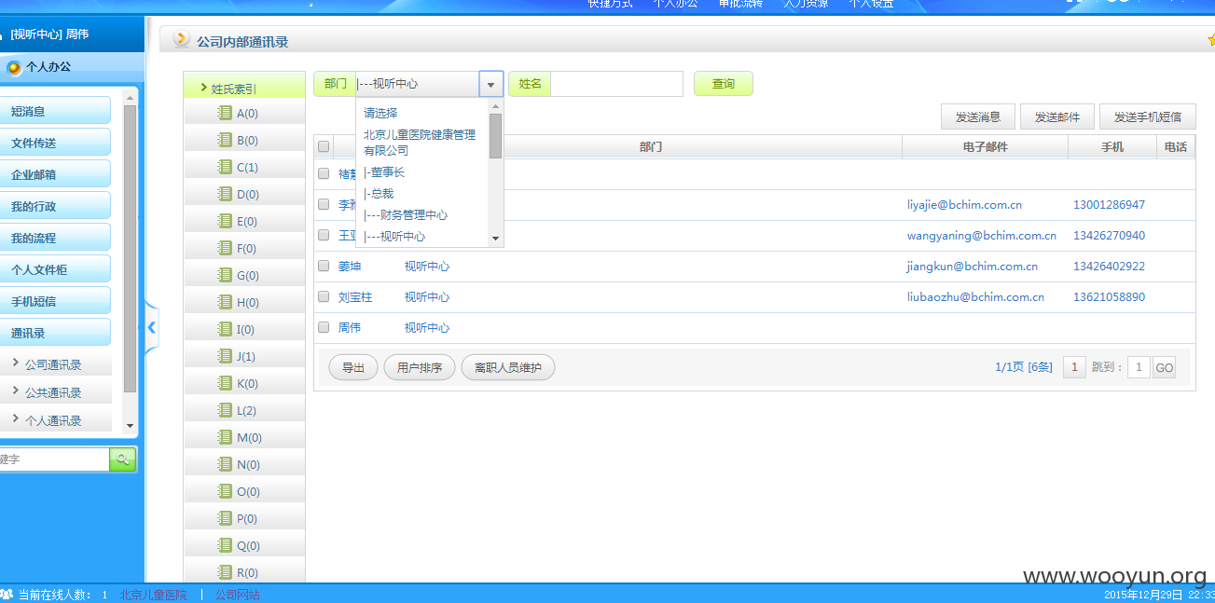
Task: Open the Q(0) surname index notebook icon
Action: coord(224,545)
